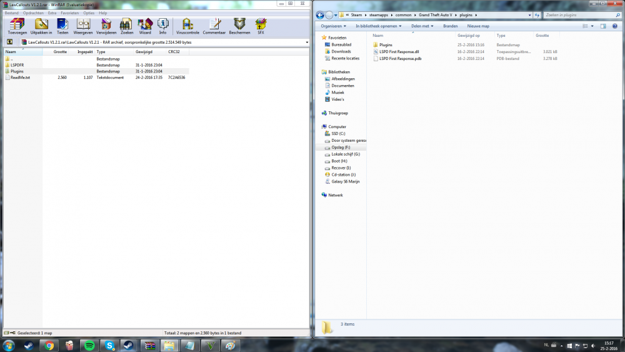The height and width of the screenshot is (352, 625).
Task: Launch the WinRAR Wizard icon
Action: [145, 26]
